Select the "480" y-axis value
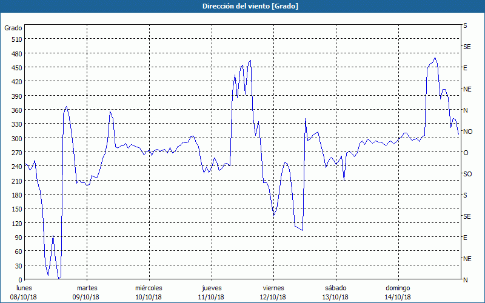The width and height of the screenshot is (485, 303). click(17, 54)
